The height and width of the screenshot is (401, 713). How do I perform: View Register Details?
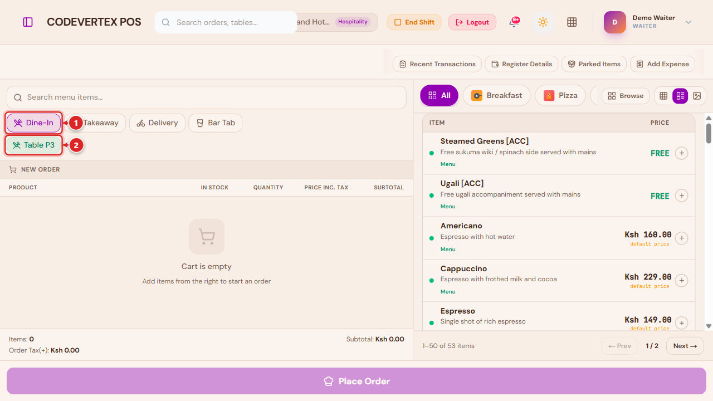click(521, 64)
